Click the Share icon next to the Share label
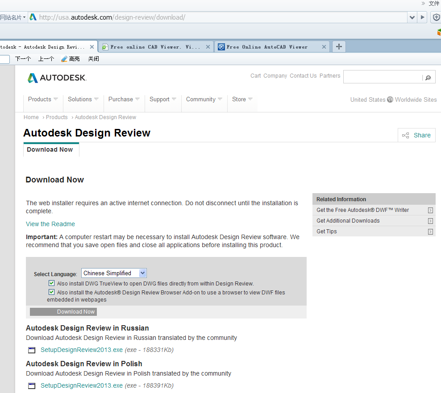This screenshot has height=393, width=441. click(406, 136)
